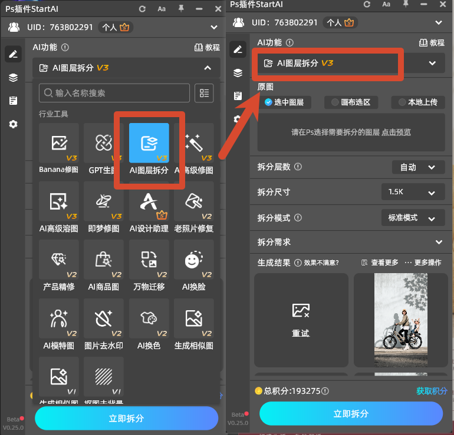Select 选中图层 radio option
454x435 pixels.
click(x=285, y=102)
